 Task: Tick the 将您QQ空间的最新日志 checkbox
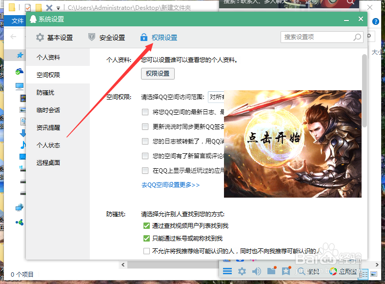pyautogui.click(x=145, y=112)
